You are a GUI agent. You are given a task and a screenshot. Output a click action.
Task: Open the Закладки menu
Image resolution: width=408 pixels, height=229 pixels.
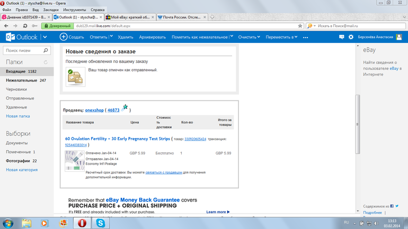coord(50,10)
